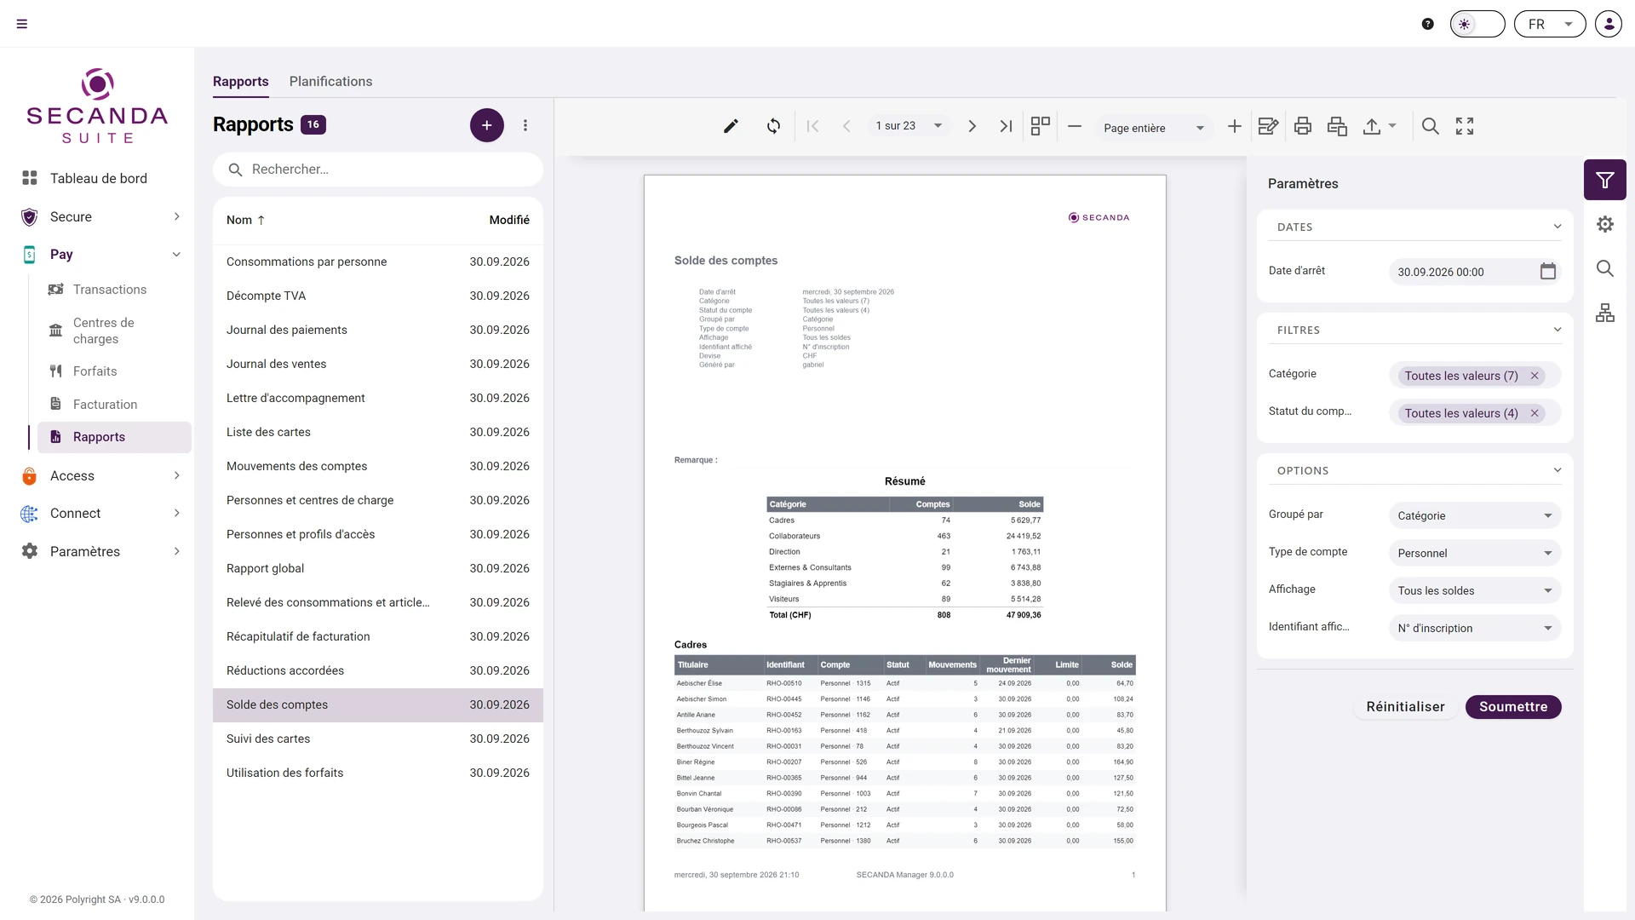
Task: Zoom out with the minus icon
Action: [x=1075, y=126]
